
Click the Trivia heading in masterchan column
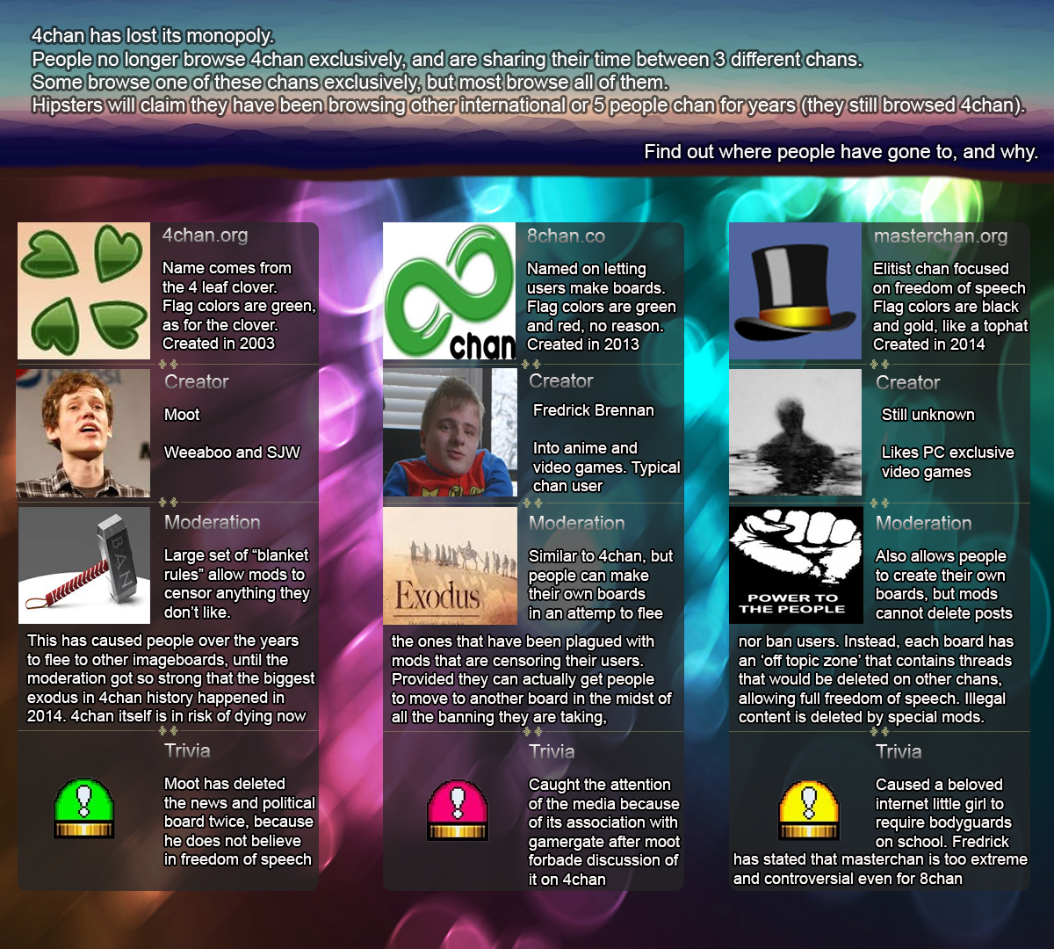tap(899, 752)
